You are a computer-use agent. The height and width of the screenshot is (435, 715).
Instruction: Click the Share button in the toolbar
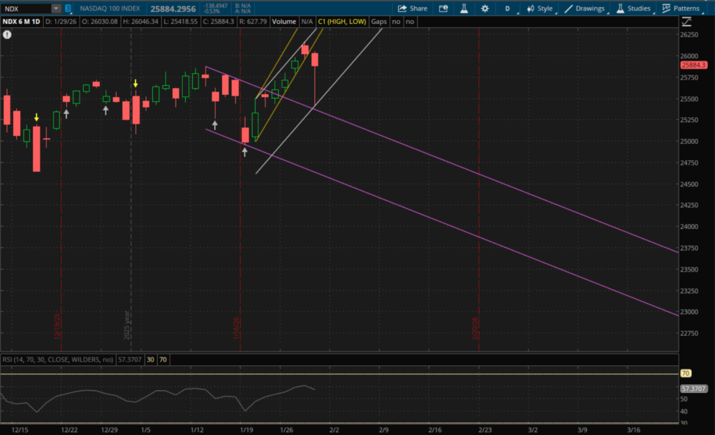(412, 8)
